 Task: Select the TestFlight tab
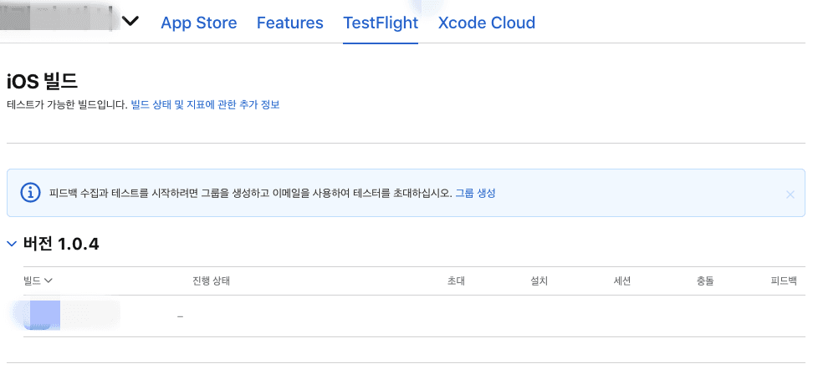coord(381,23)
